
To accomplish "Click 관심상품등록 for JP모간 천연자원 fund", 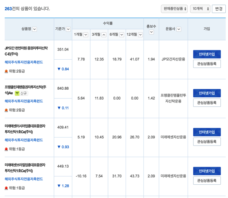I will pos(207,64).
